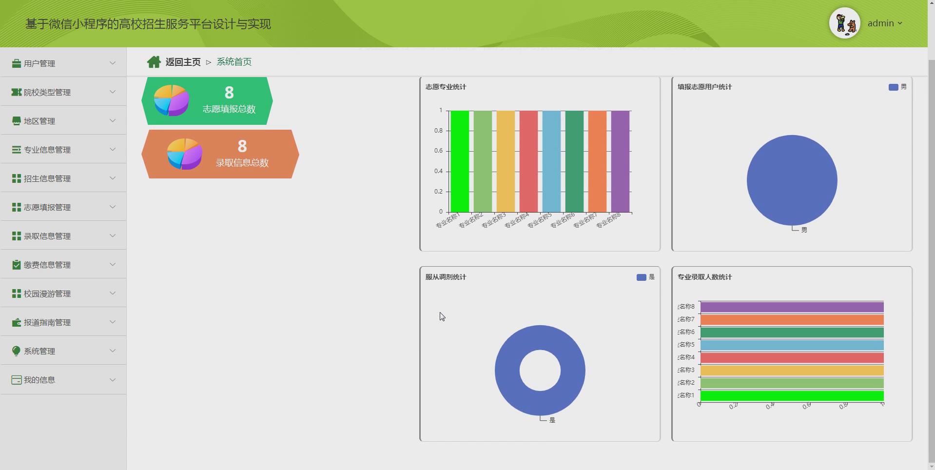
Task: Expand the 缴费信息管理 chevron
Action: 113,264
